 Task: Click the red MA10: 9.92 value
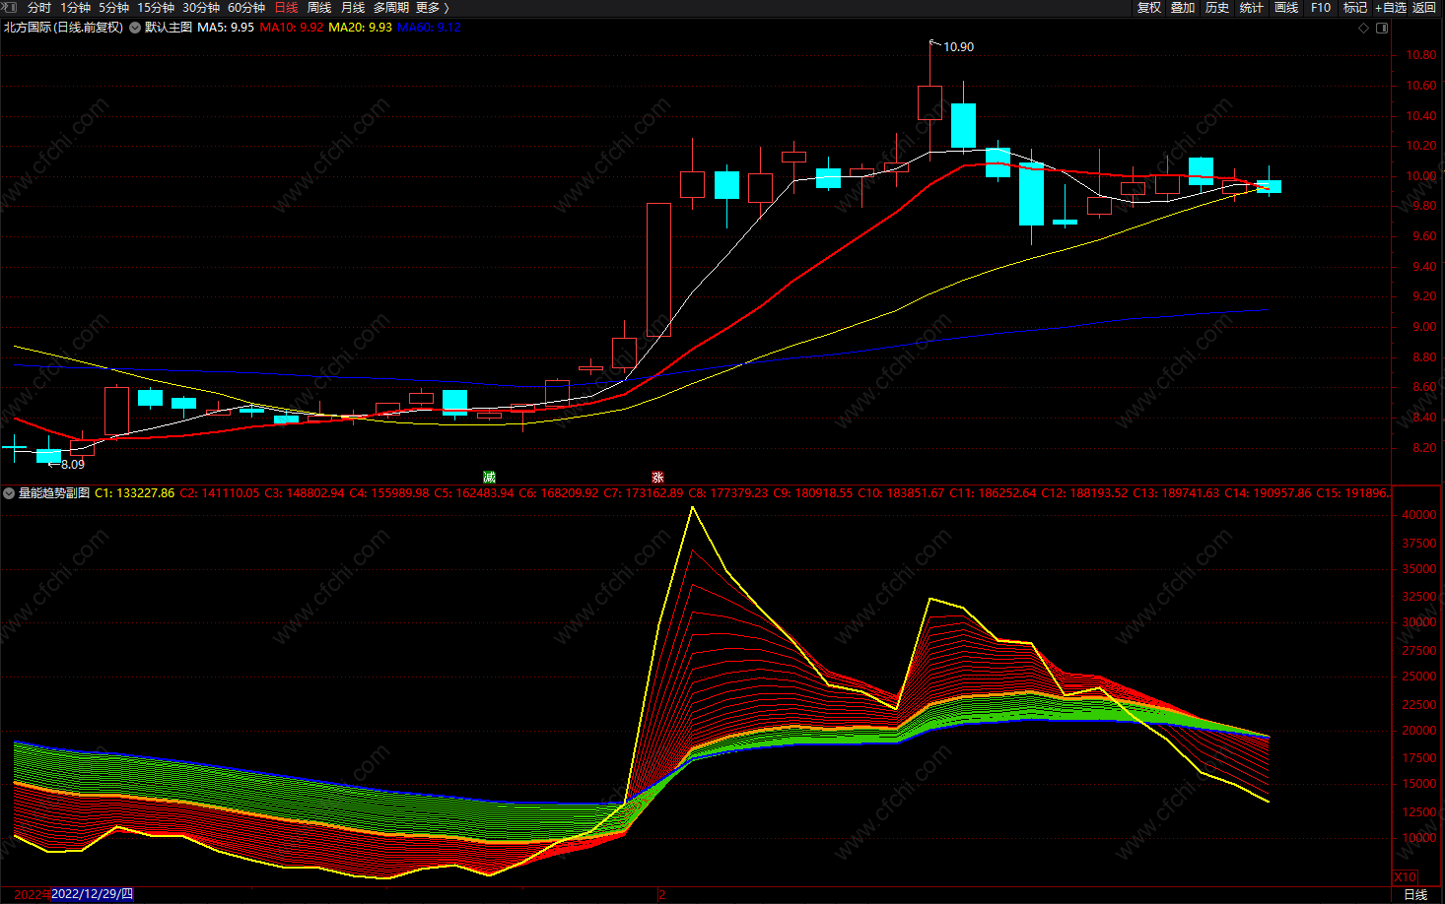[292, 28]
